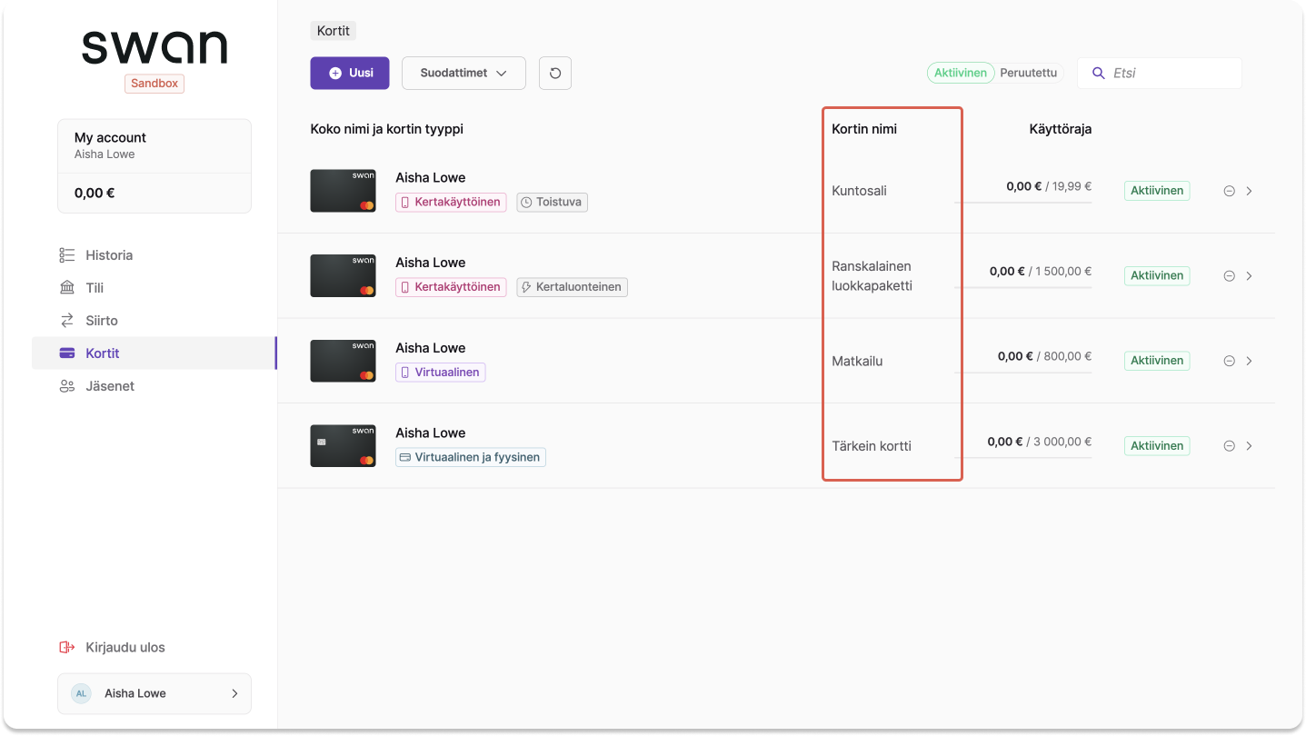Click the AL avatar icon
Image resolution: width=1306 pixels, height=736 pixels.
[81, 693]
